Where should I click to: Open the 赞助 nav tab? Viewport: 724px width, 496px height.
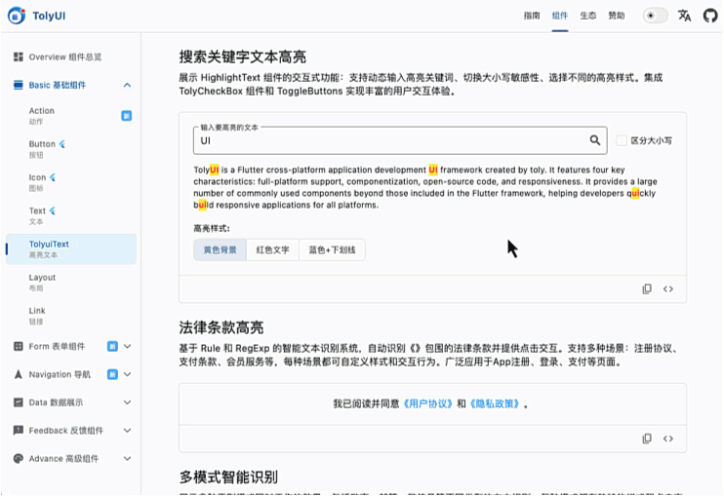point(616,16)
